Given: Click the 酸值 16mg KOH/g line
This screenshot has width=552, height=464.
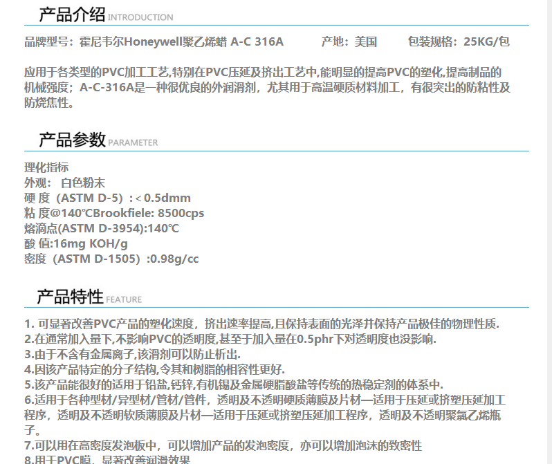Looking at the screenshot, I should tap(76, 243).
